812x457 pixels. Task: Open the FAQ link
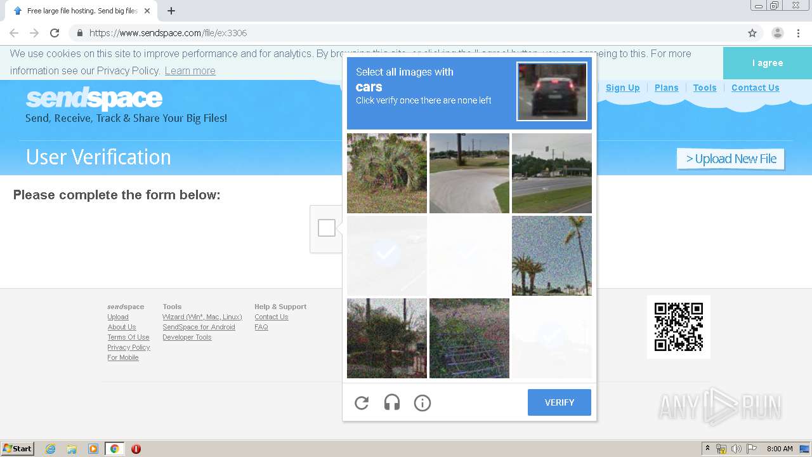pyautogui.click(x=261, y=327)
